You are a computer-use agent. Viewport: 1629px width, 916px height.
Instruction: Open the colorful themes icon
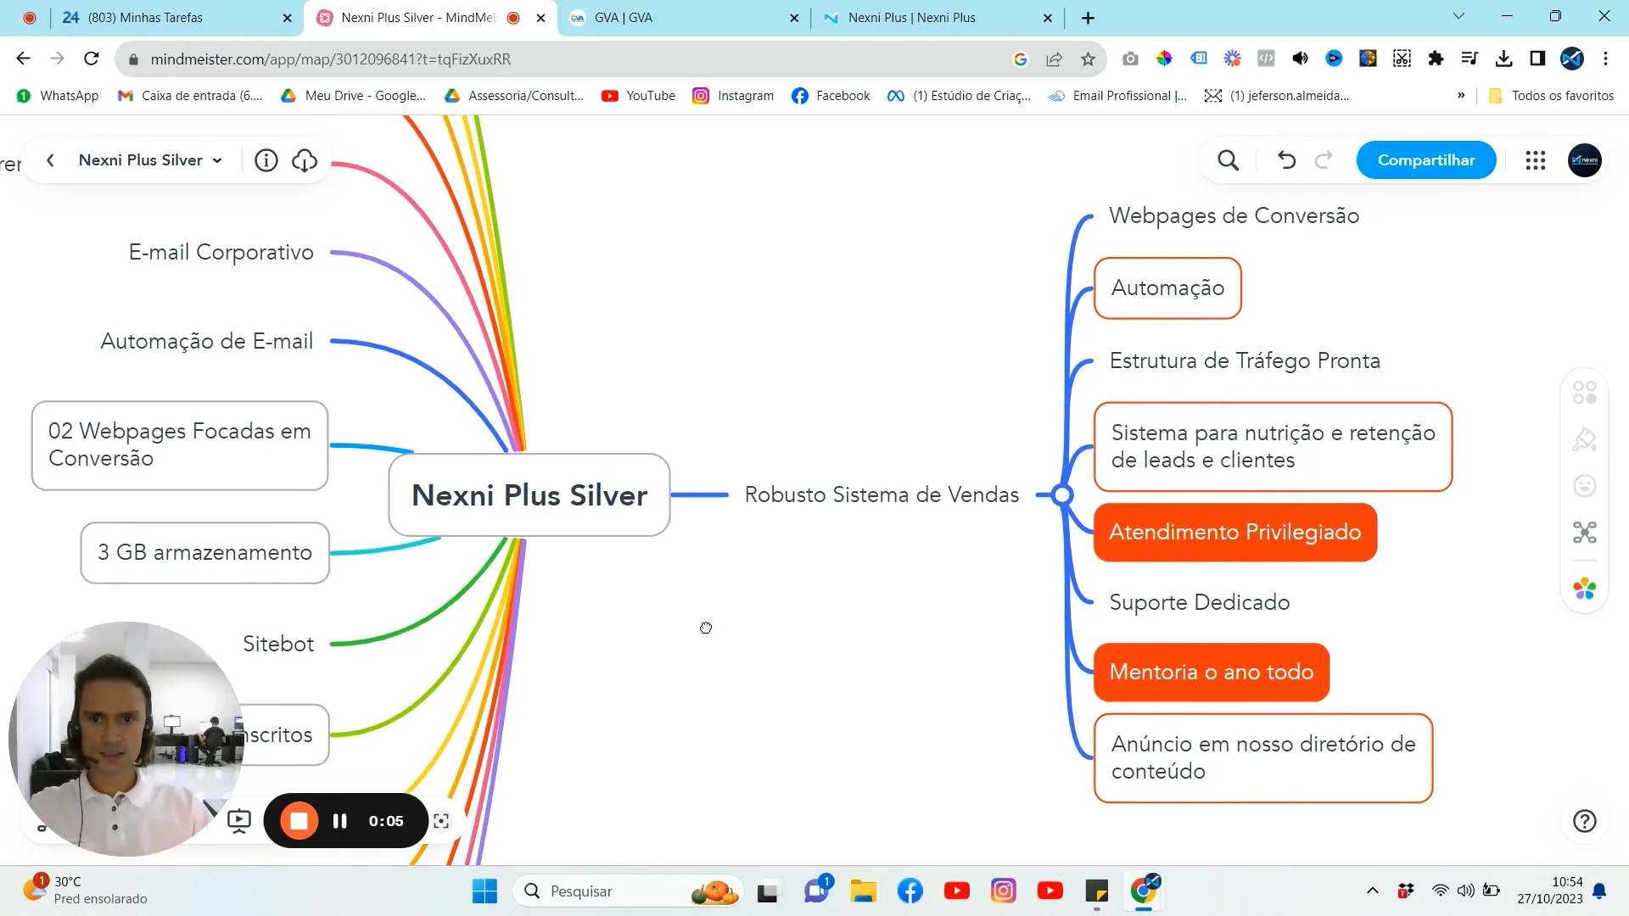click(x=1584, y=589)
